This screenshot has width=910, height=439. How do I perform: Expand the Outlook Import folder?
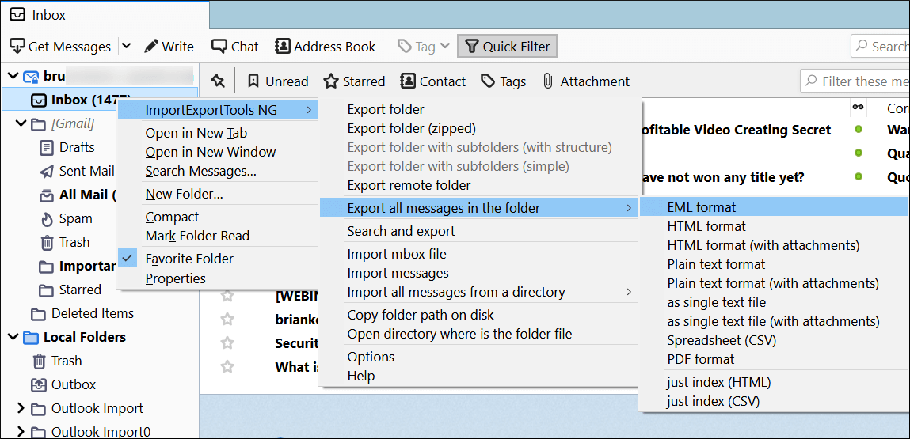coord(21,408)
